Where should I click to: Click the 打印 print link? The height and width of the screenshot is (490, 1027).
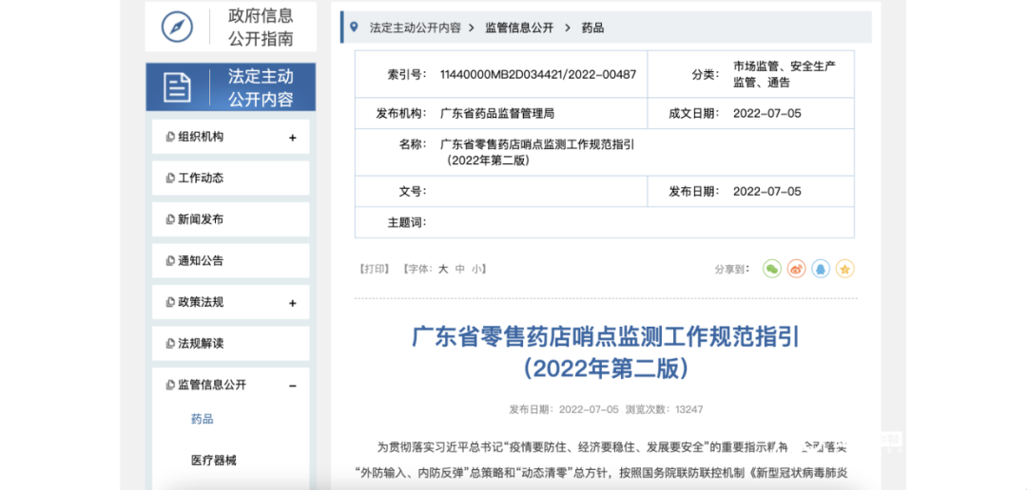point(375,270)
